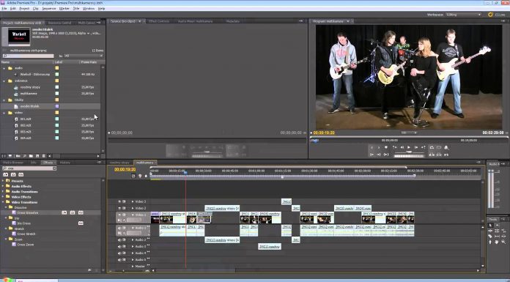This screenshot has height=282, width=510.
Task: Click New Bin icon in Project panel
Action: coord(31,156)
